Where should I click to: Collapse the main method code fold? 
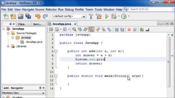point(56,76)
